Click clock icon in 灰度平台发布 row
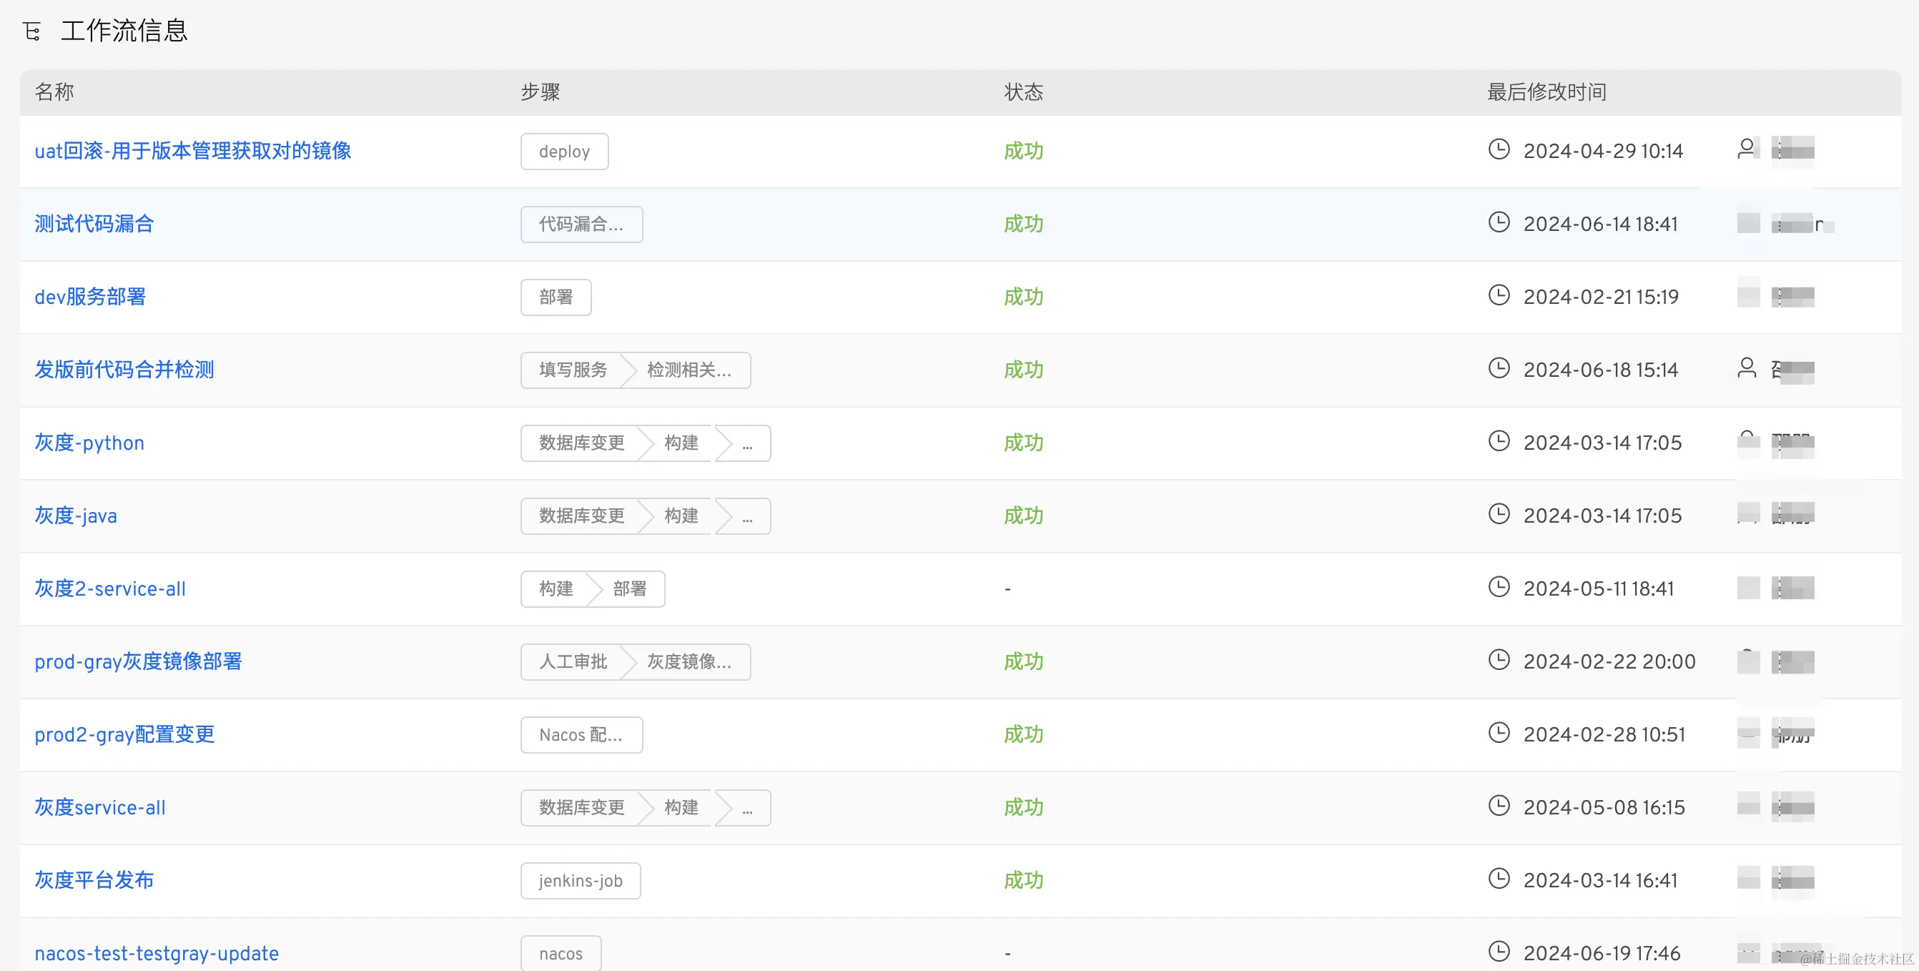The image size is (1919, 971). tap(1498, 879)
